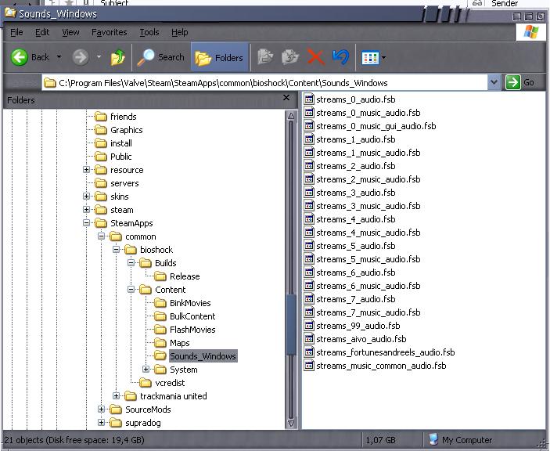Screen dimensions: 550x451
Task: Click the Back navigation arrow icon
Action: click(x=20, y=57)
